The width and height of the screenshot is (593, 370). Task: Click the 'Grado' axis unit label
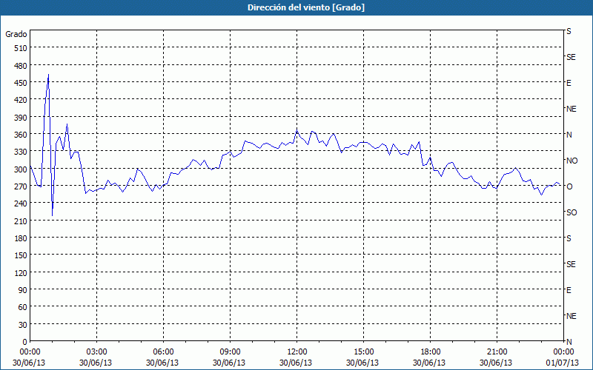pyautogui.click(x=16, y=34)
